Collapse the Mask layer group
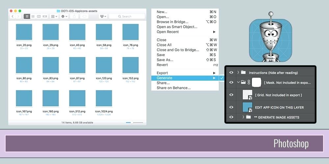Screen dimensions: 329x164 [238, 82]
